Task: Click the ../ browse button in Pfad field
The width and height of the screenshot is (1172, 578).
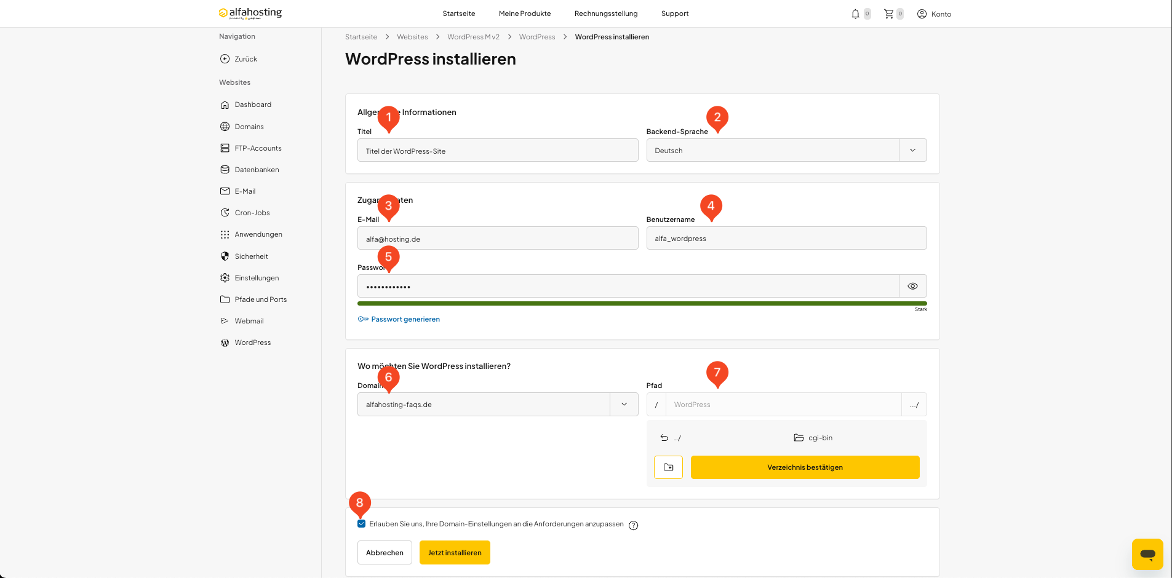Action: [914, 405]
